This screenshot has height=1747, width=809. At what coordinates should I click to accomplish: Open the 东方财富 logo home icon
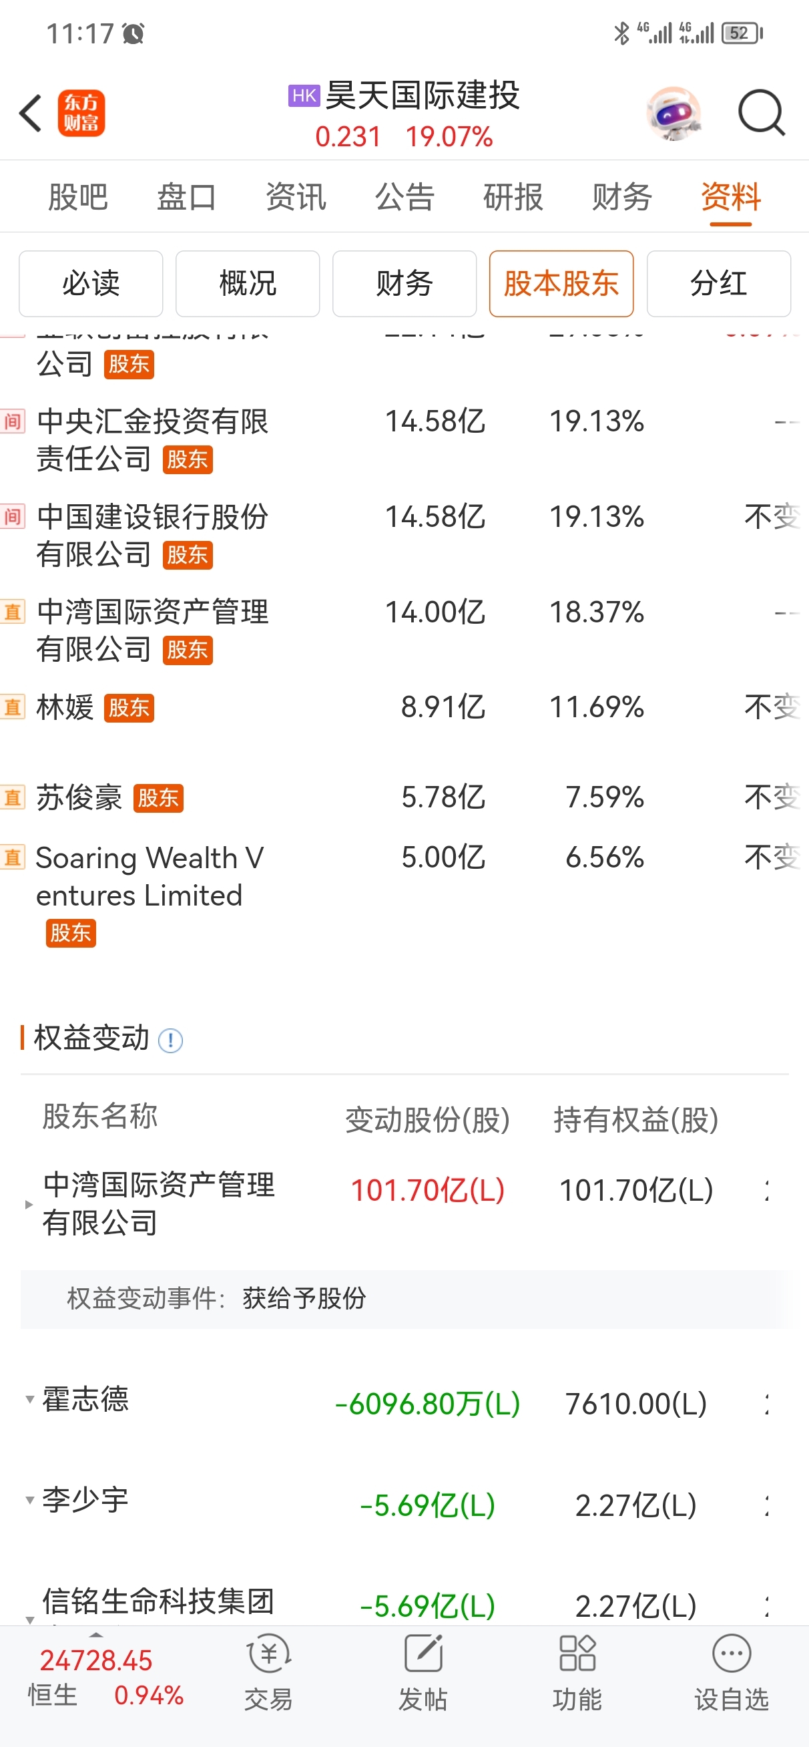(81, 114)
